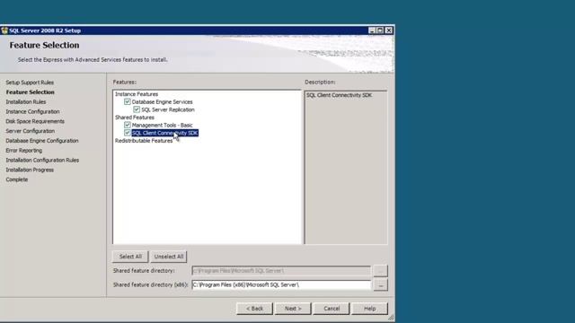Click the SQL Server setup title bar icon
575x323 pixels.
click(4, 31)
